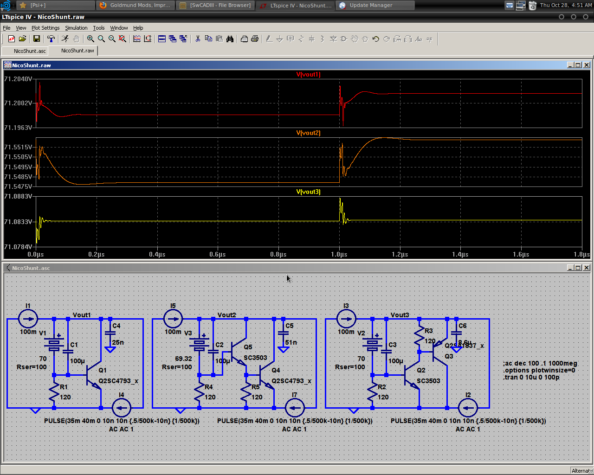Click transistor Q1 label in schematic
This screenshot has height=475, width=594.
click(103, 370)
